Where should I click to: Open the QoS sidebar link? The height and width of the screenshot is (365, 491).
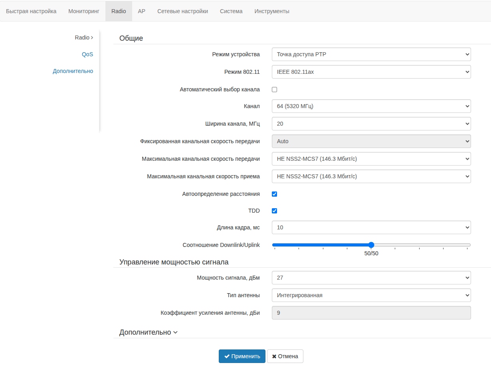click(x=87, y=54)
